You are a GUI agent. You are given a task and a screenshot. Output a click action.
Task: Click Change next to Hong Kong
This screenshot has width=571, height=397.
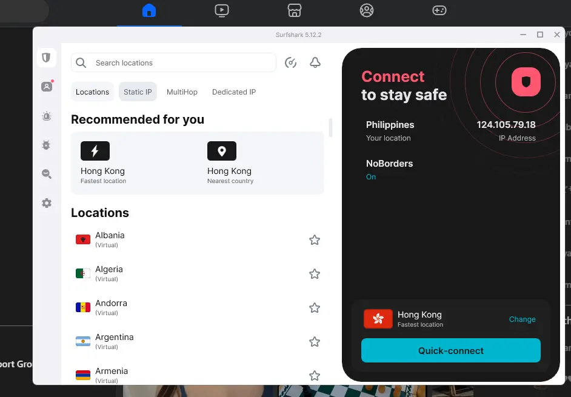click(522, 319)
